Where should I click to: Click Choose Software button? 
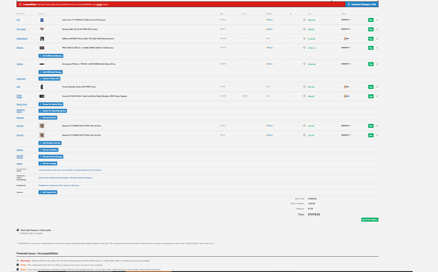(x=48, y=118)
